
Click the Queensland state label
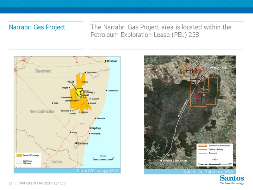[43, 71]
